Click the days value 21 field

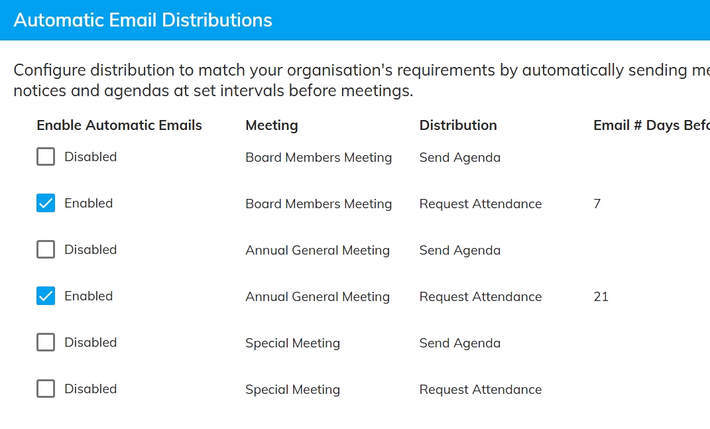pyautogui.click(x=601, y=296)
